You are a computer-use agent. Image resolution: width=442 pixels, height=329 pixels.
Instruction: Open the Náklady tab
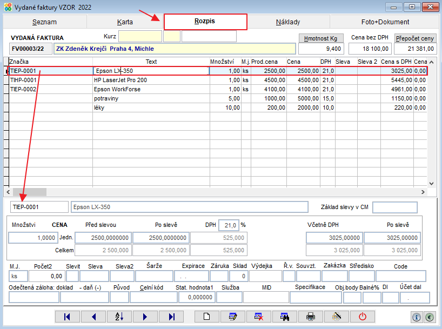click(x=288, y=22)
